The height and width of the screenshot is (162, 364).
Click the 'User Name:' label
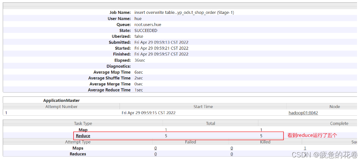[x=119, y=19]
